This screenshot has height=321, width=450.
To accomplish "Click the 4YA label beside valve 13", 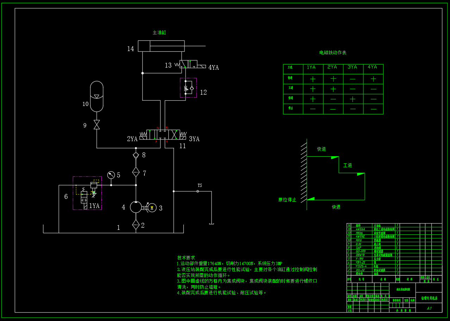I will coord(213,68).
